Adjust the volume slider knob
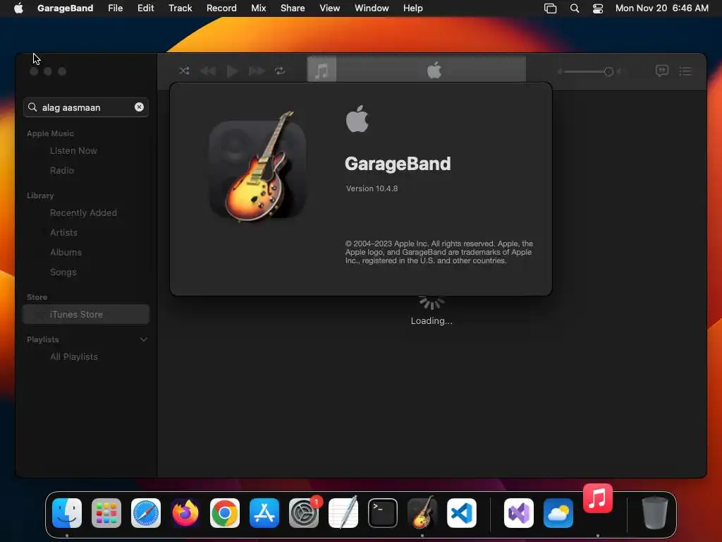This screenshot has width=722, height=542. coord(608,71)
